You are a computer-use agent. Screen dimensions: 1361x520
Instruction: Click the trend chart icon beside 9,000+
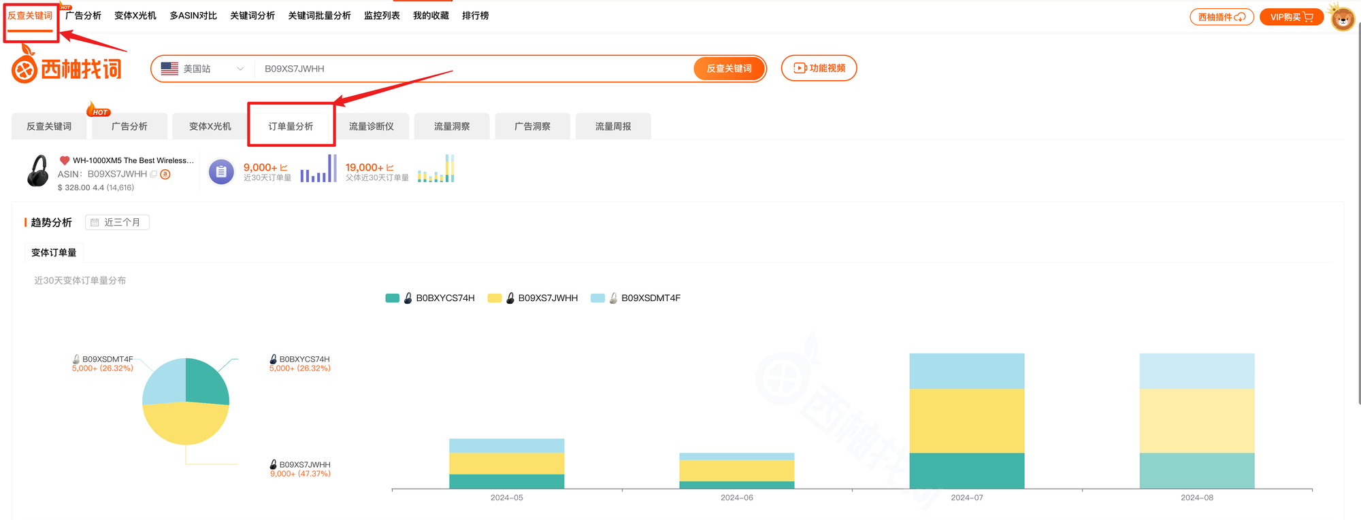click(x=284, y=167)
